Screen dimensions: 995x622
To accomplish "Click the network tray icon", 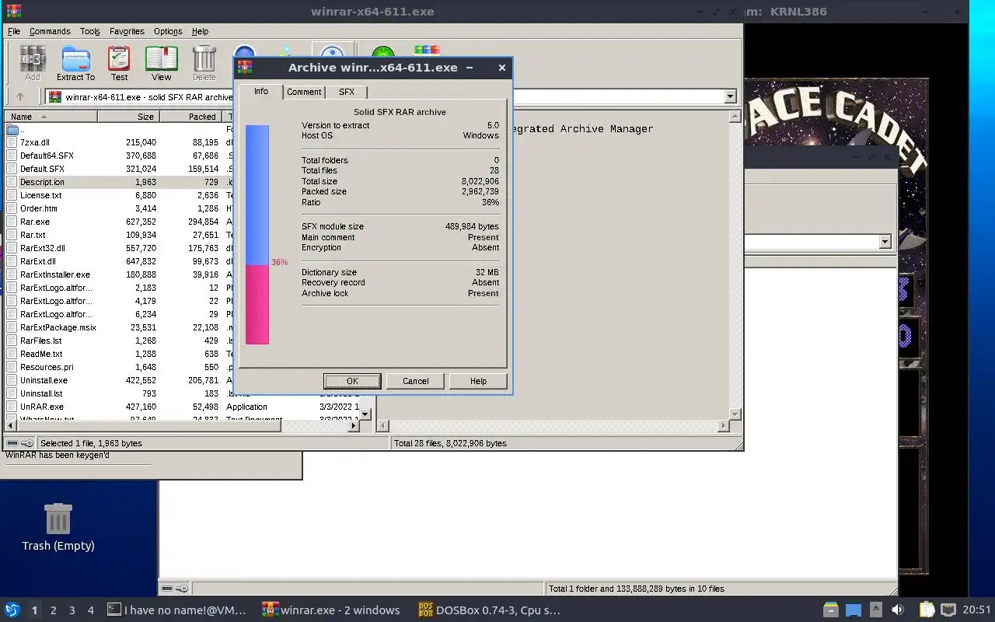I will 948,610.
